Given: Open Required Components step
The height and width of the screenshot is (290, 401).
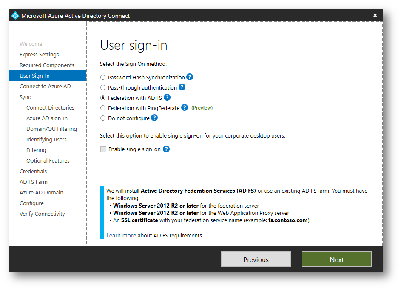Looking at the screenshot, I should [47, 65].
